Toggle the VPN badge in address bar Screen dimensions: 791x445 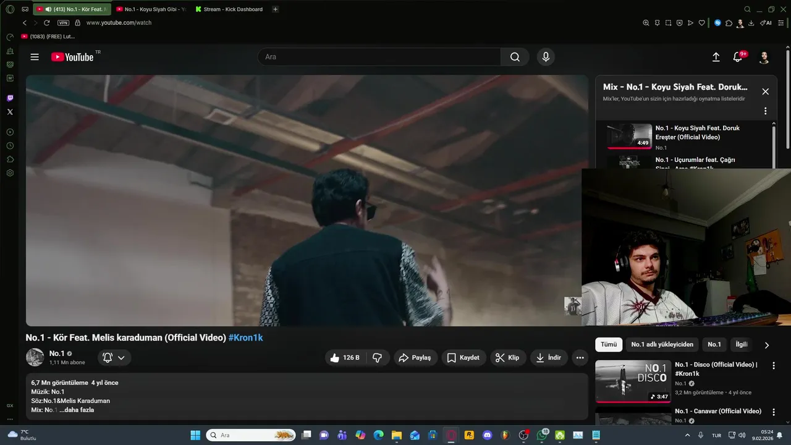[63, 23]
